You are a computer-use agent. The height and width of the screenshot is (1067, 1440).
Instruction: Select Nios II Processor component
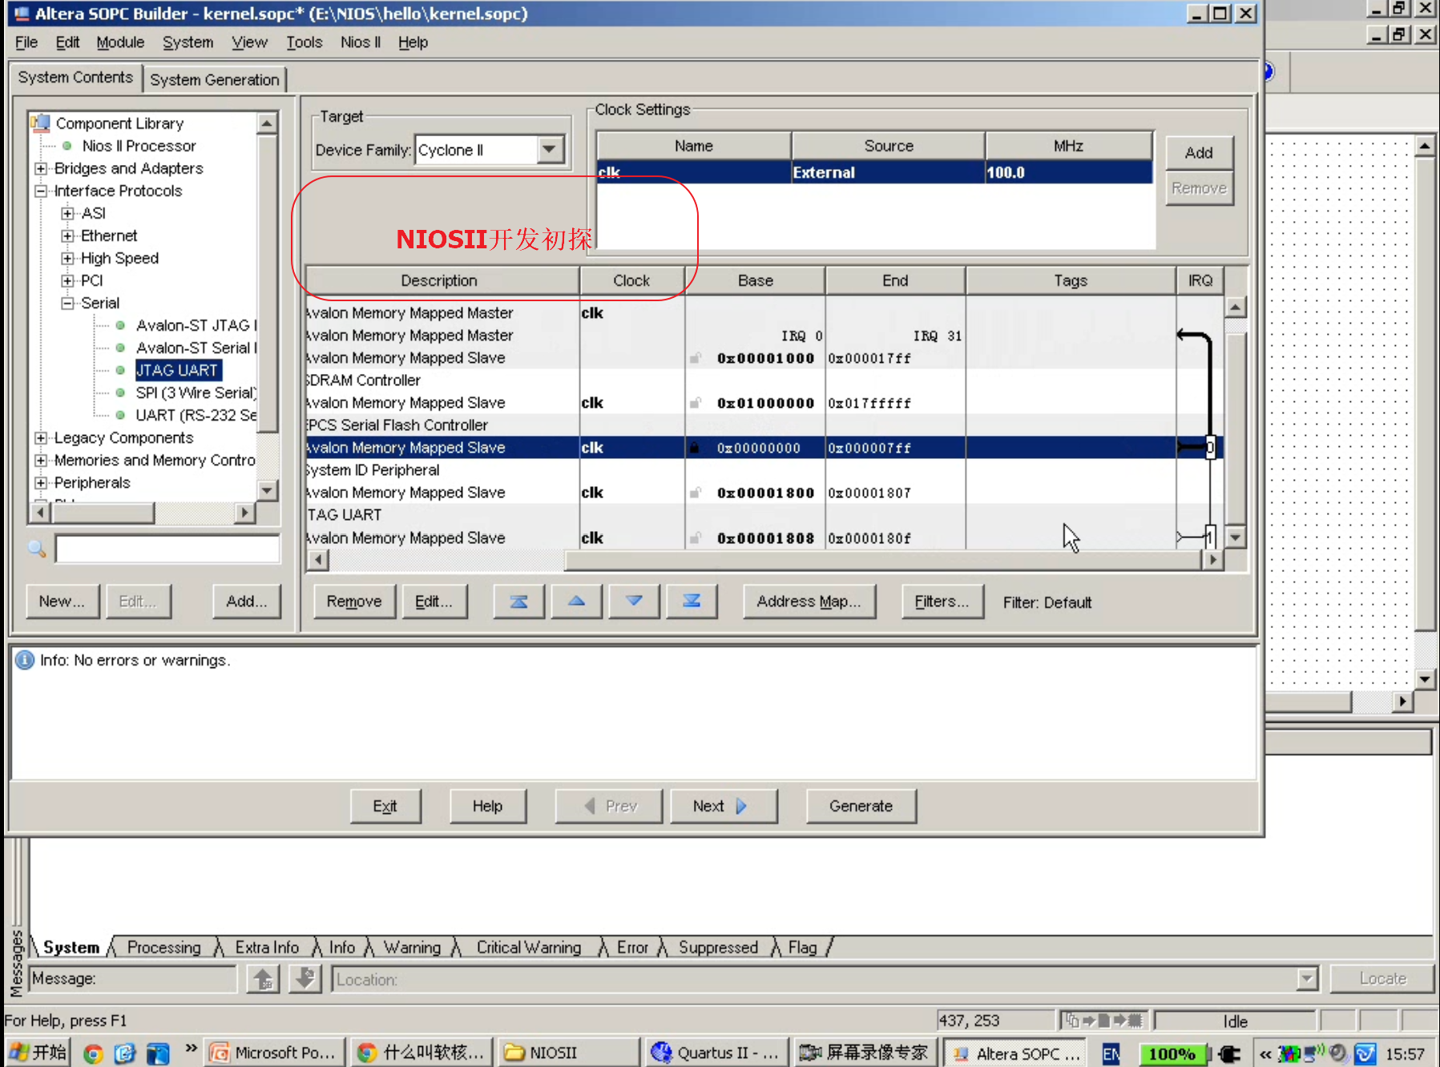[139, 146]
